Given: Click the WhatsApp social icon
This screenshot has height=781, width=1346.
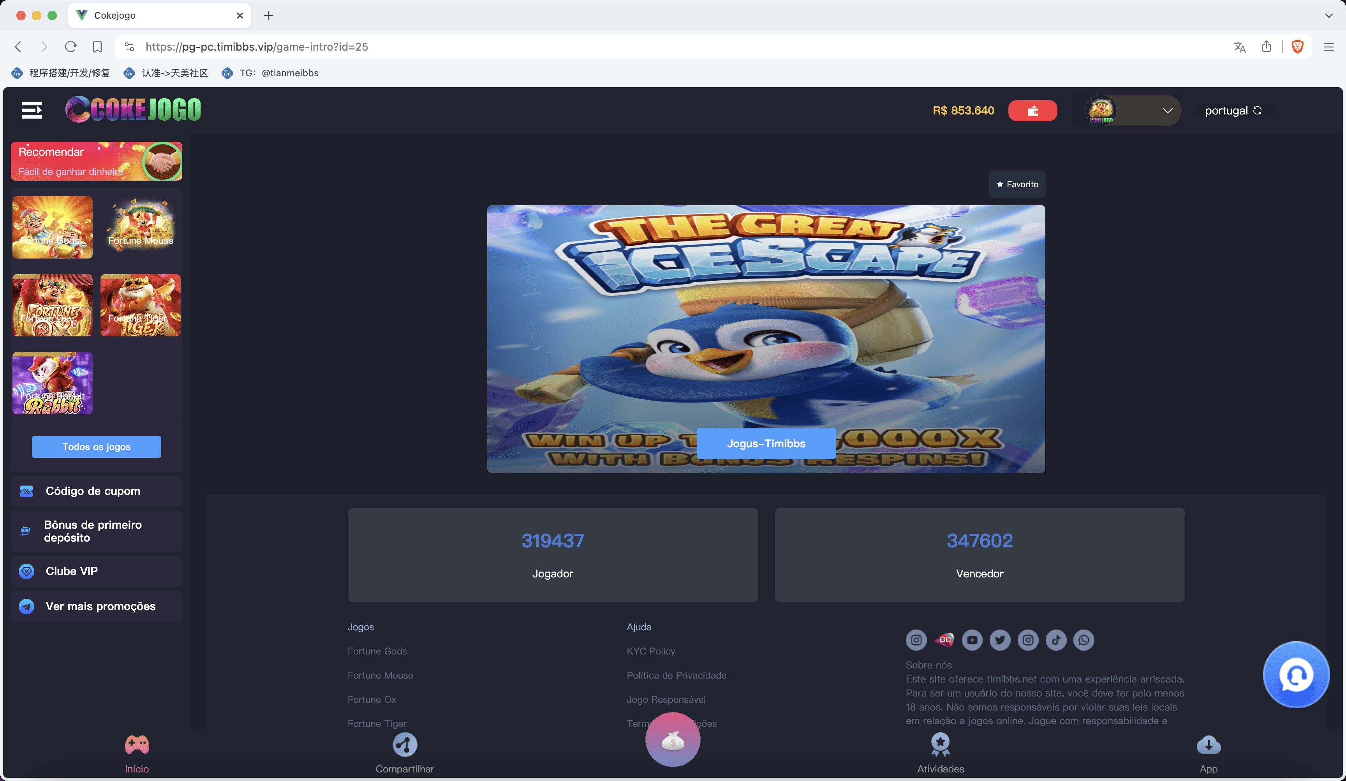Looking at the screenshot, I should click(1084, 640).
